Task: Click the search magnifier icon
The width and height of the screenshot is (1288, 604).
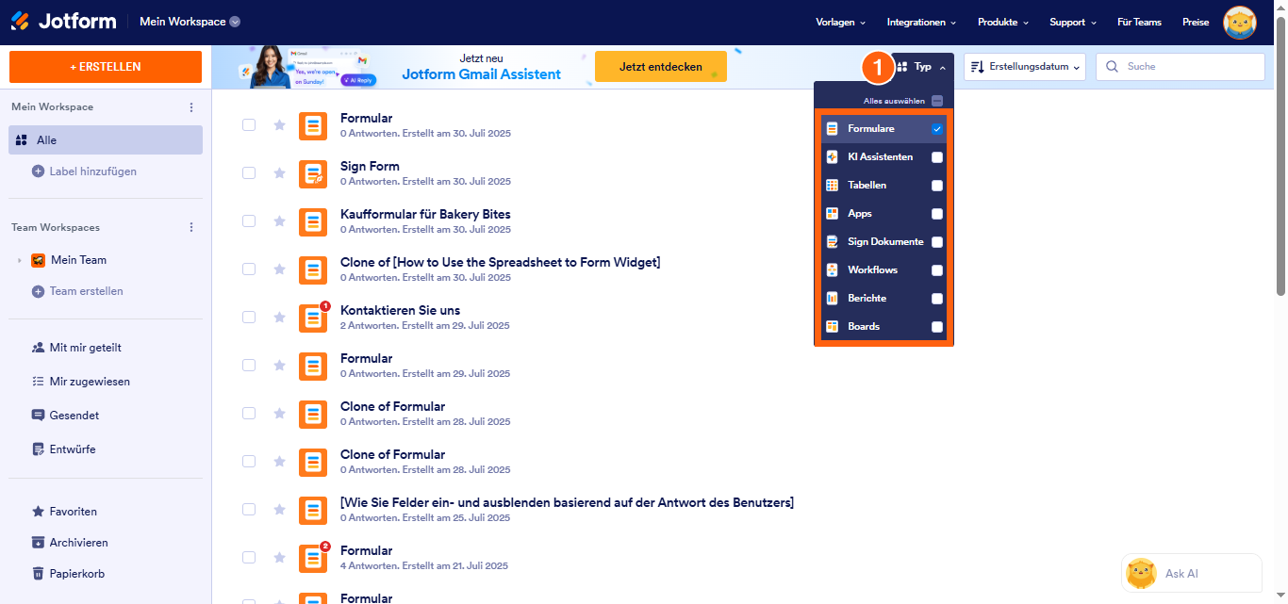Action: tap(1113, 67)
